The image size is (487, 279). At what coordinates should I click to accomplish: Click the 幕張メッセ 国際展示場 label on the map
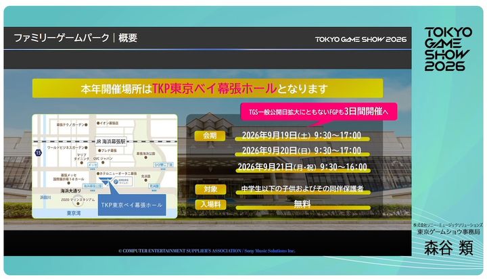point(68,177)
